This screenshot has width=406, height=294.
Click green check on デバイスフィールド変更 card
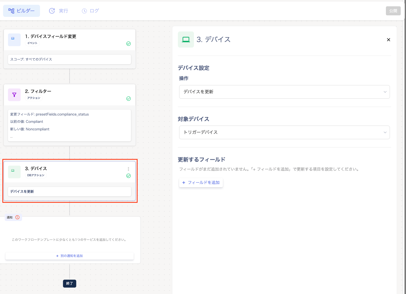click(128, 44)
